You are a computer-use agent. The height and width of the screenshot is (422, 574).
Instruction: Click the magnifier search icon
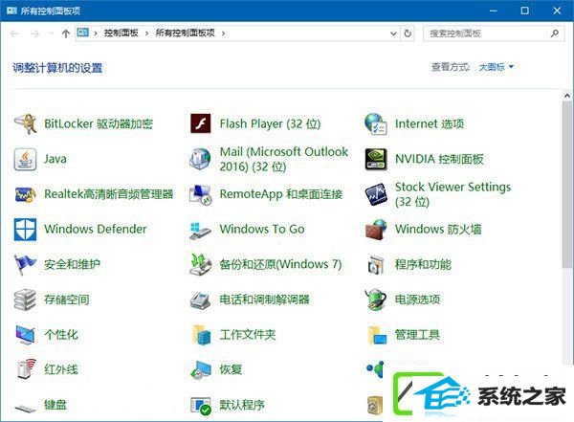[x=555, y=33]
